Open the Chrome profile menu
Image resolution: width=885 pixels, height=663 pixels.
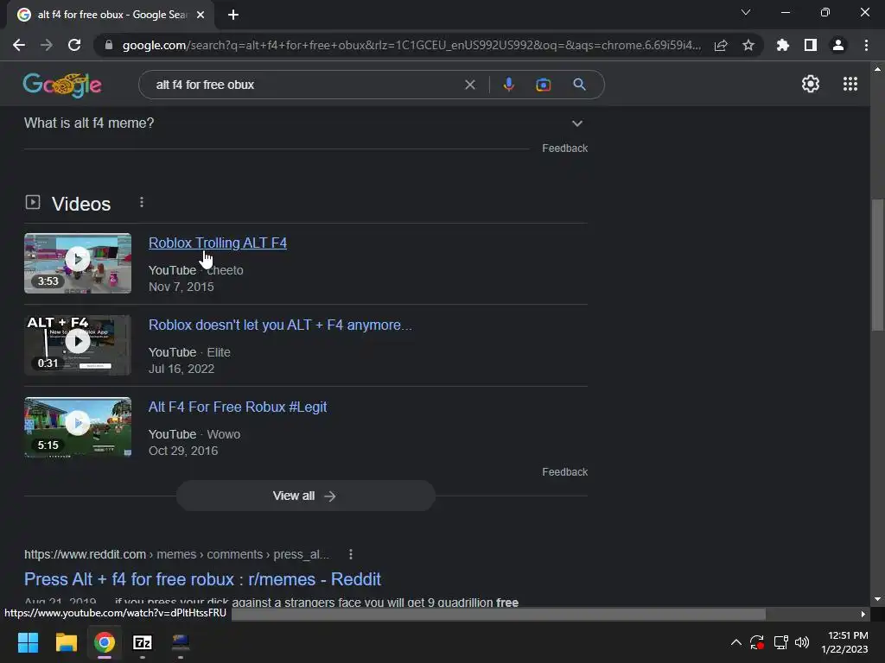click(838, 45)
